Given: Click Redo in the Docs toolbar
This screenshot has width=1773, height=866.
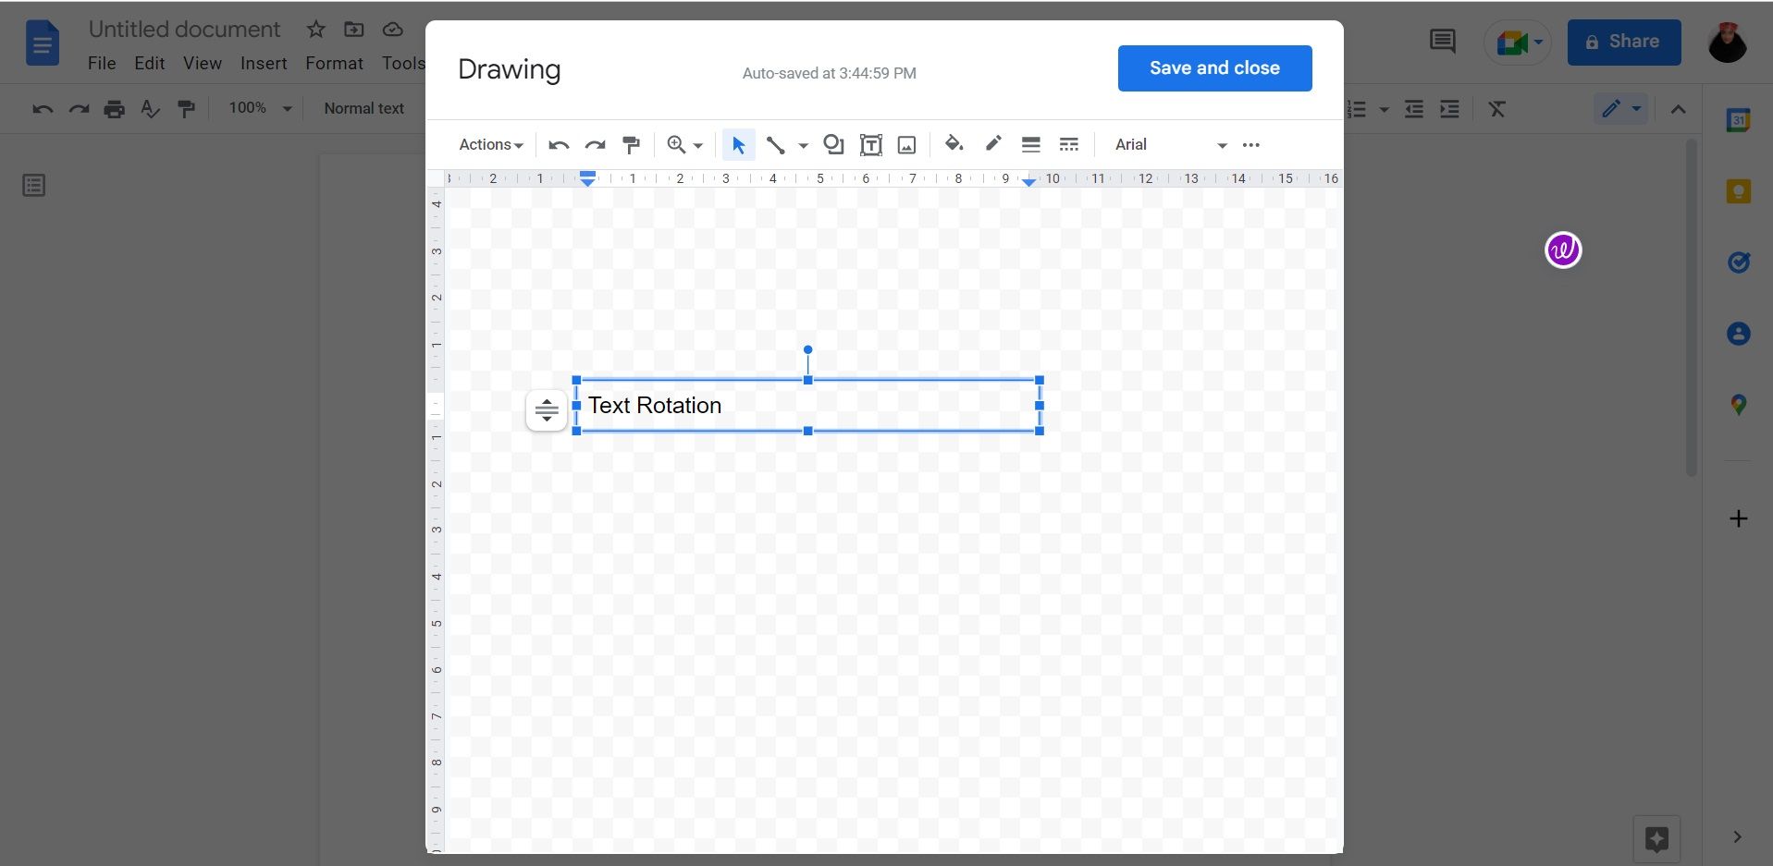Looking at the screenshot, I should coord(79,109).
